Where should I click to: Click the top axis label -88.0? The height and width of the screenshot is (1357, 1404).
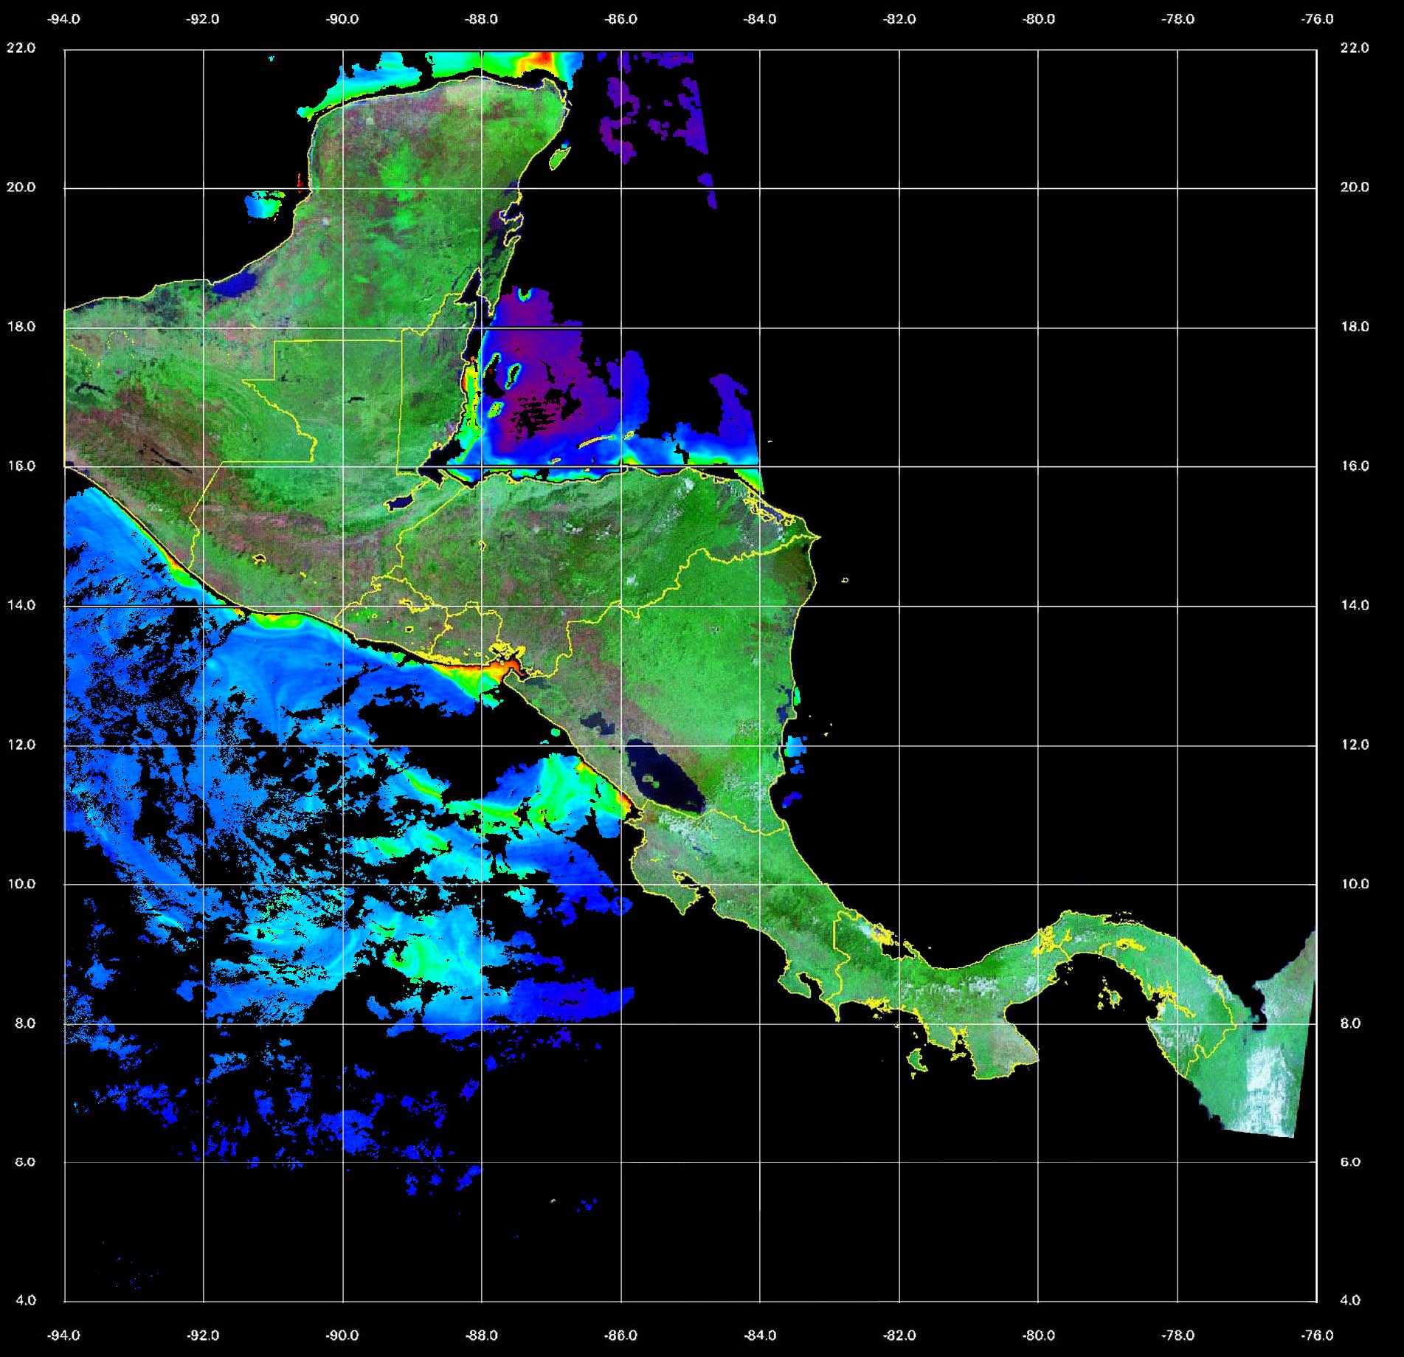coord(481,19)
